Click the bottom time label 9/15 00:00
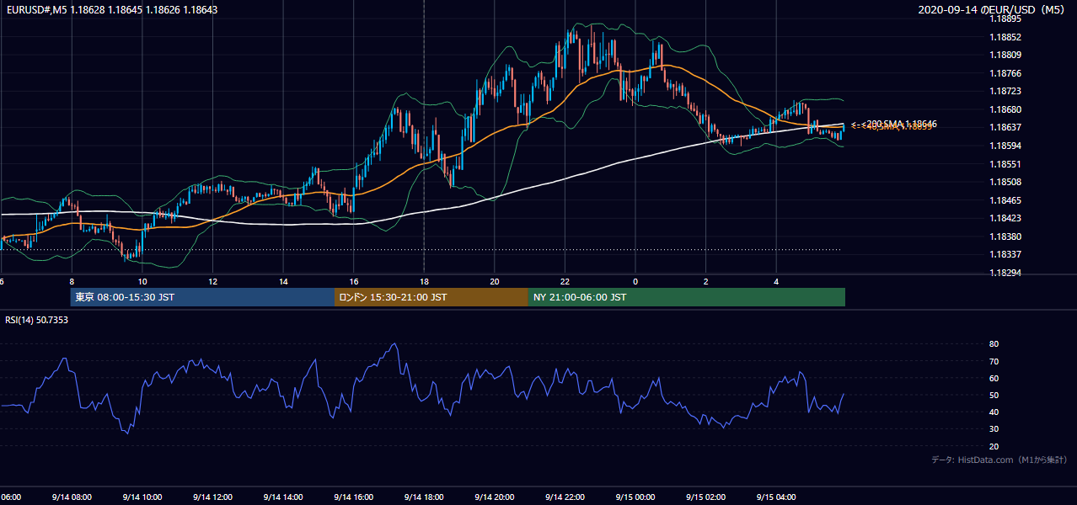1077x505 pixels. (635, 497)
